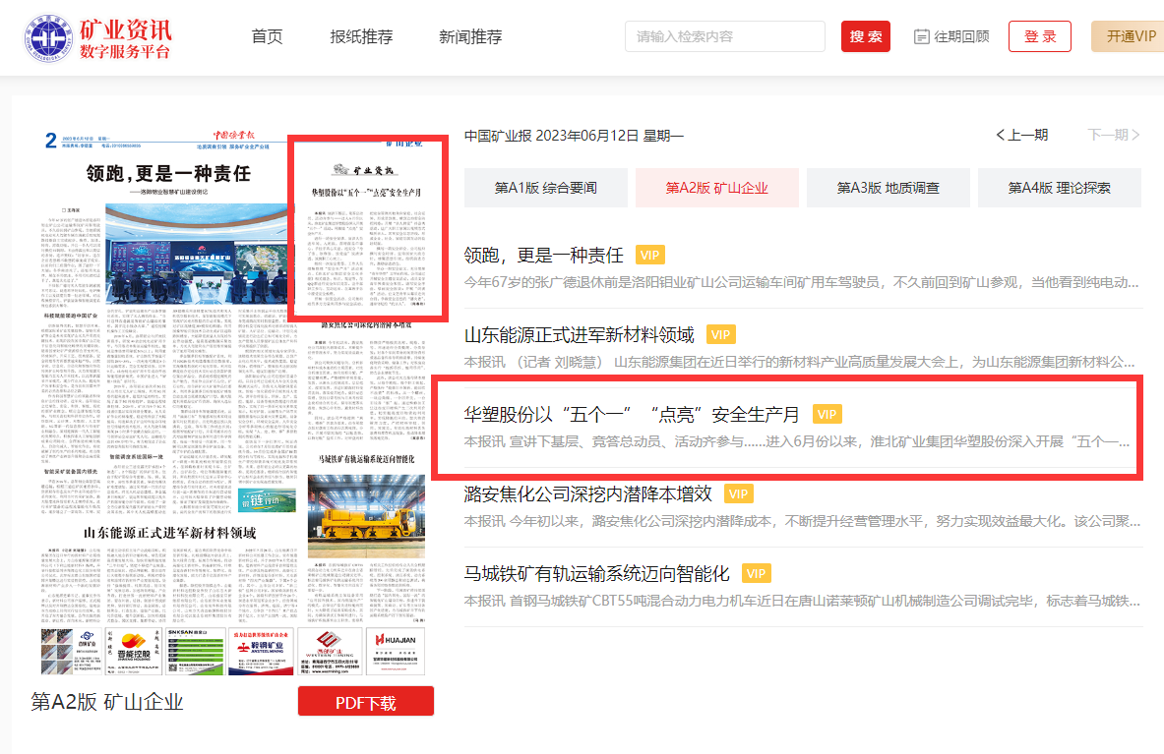Open the 往期回顾 past issues icon
1164x754 pixels.
[x=921, y=36]
